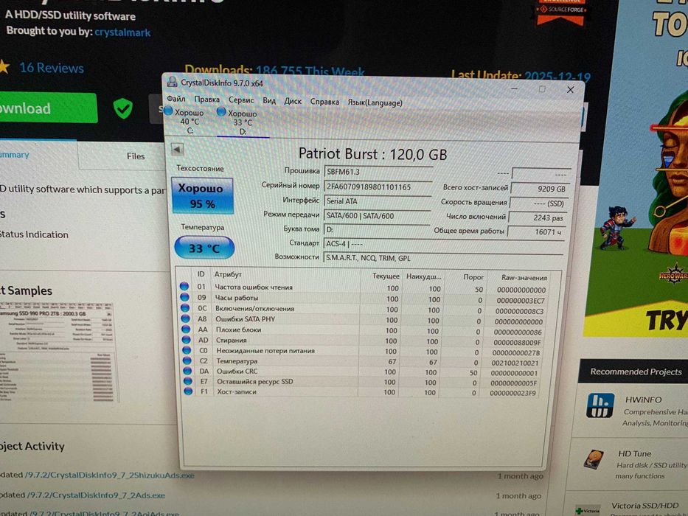Select the Плохие блоки row
Image resolution: width=688 pixels, height=516 pixels.
coord(364,330)
